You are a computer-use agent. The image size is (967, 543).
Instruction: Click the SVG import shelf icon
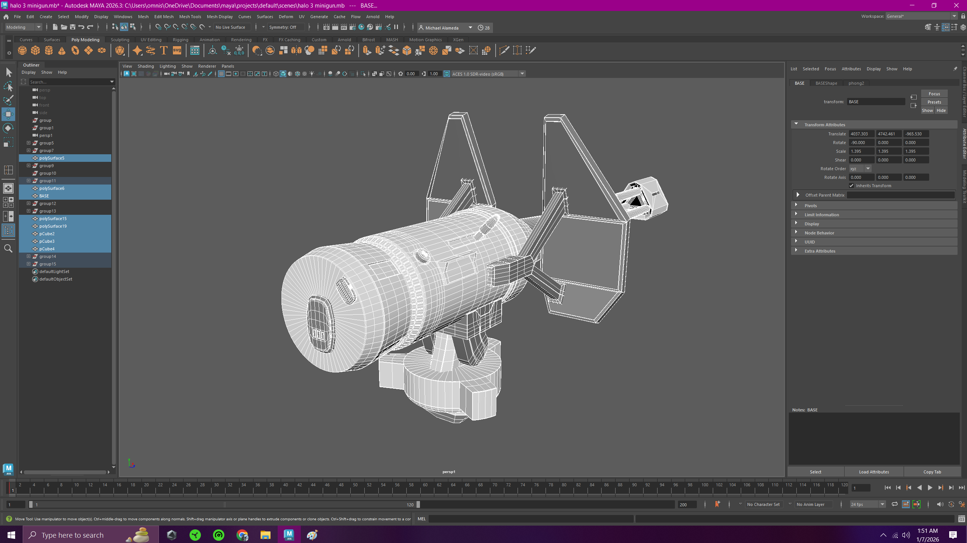tap(177, 50)
